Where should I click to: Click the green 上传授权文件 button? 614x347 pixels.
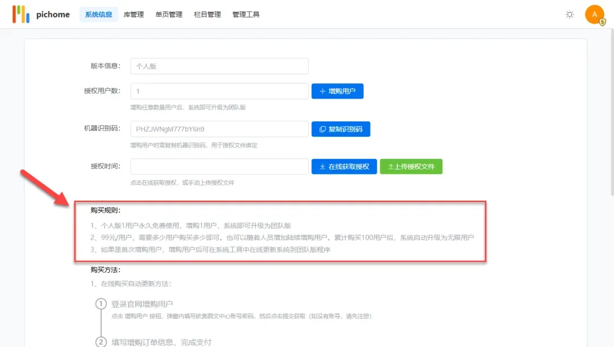[411, 167]
